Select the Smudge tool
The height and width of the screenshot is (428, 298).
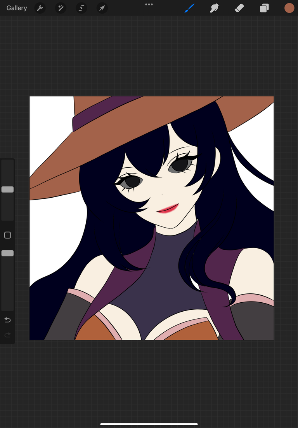pyautogui.click(x=215, y=8)
